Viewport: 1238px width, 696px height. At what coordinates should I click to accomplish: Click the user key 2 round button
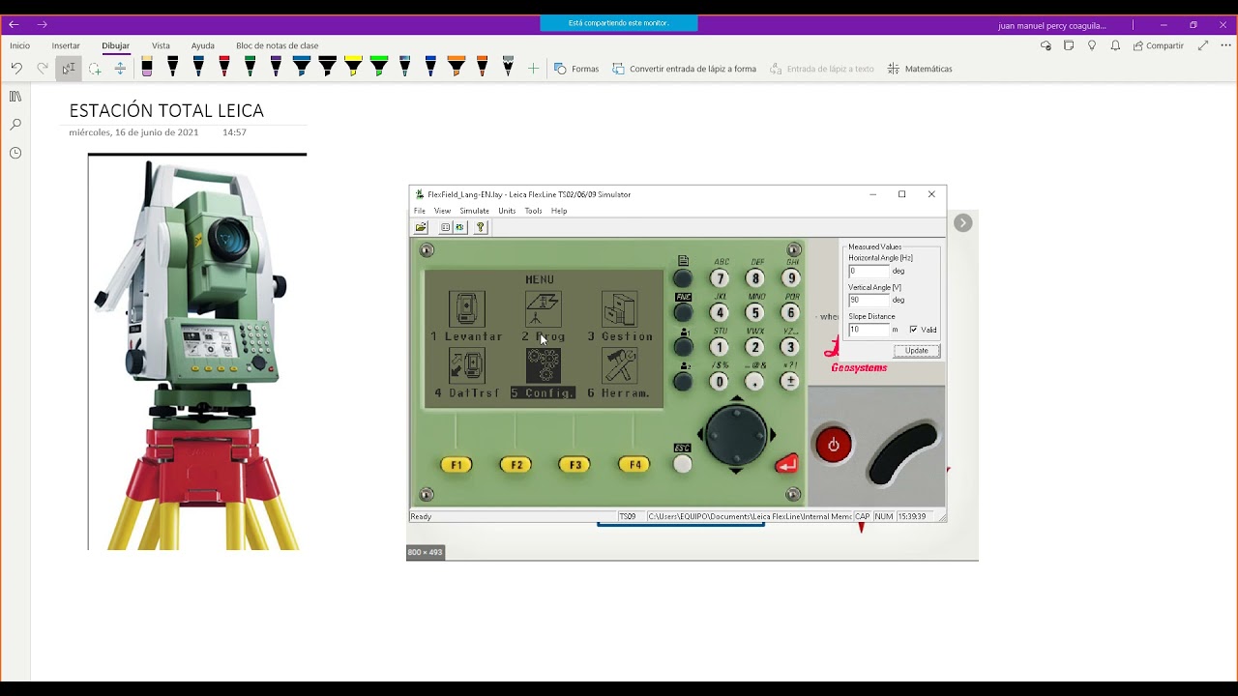click(x=683, y=382)
